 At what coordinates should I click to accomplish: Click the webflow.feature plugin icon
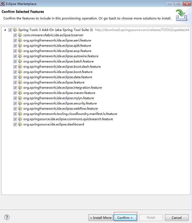point(20,109)
